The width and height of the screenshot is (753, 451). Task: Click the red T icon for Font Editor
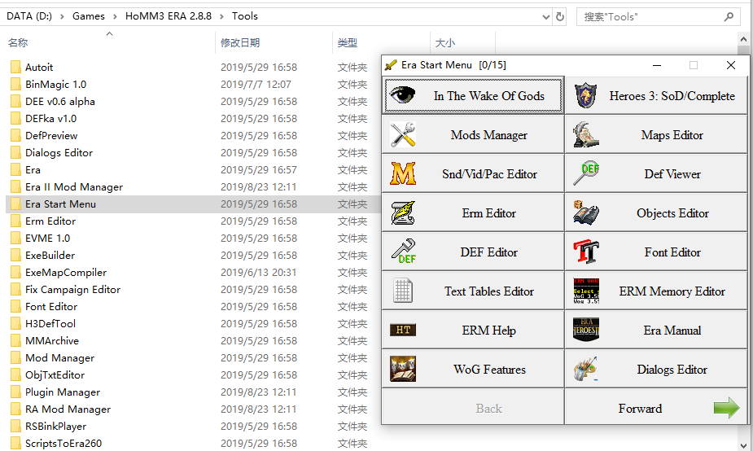point(586,252)
